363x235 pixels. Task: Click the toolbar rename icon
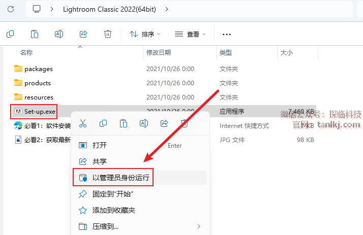[x=59, y=34]
